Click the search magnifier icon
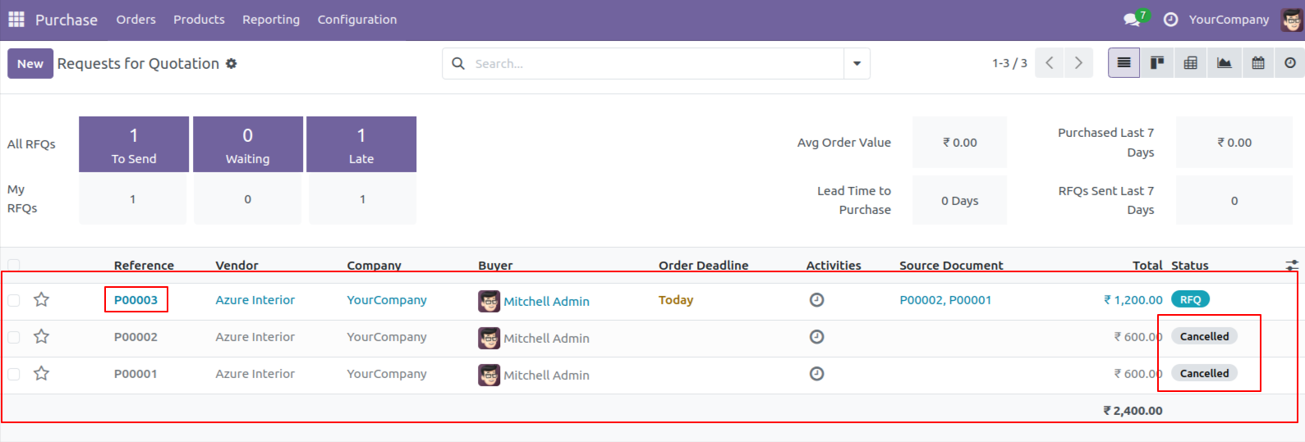 point(458,63)
